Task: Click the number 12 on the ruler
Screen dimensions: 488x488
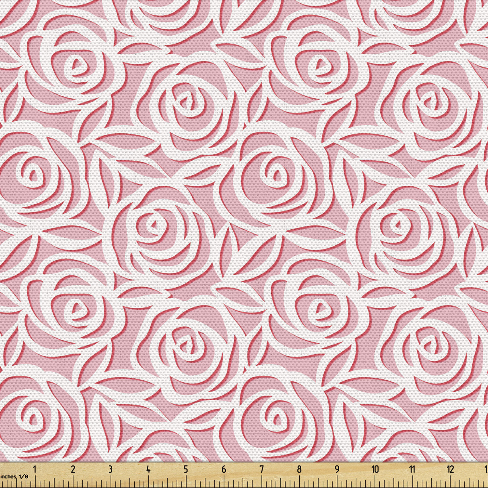Action: (450, 469)
